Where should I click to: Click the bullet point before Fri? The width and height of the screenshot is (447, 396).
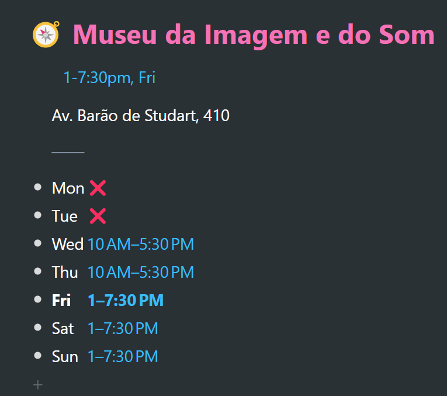[37, 299]
